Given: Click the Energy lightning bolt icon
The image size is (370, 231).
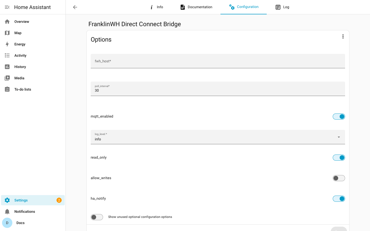Looking at the screenshot, I should [7, 44].
